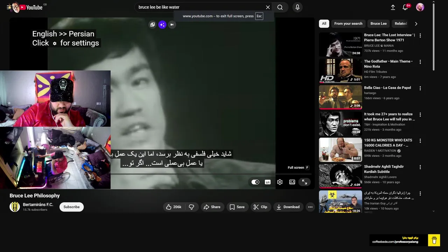Open more actions ellipsis under the video
Viewport: 448px width, 252px height.
coord(310,207)
